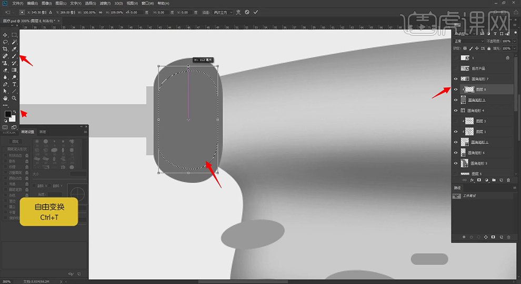521x284 pixels.
Task: Select the Type tool
Action: [14, 84]
